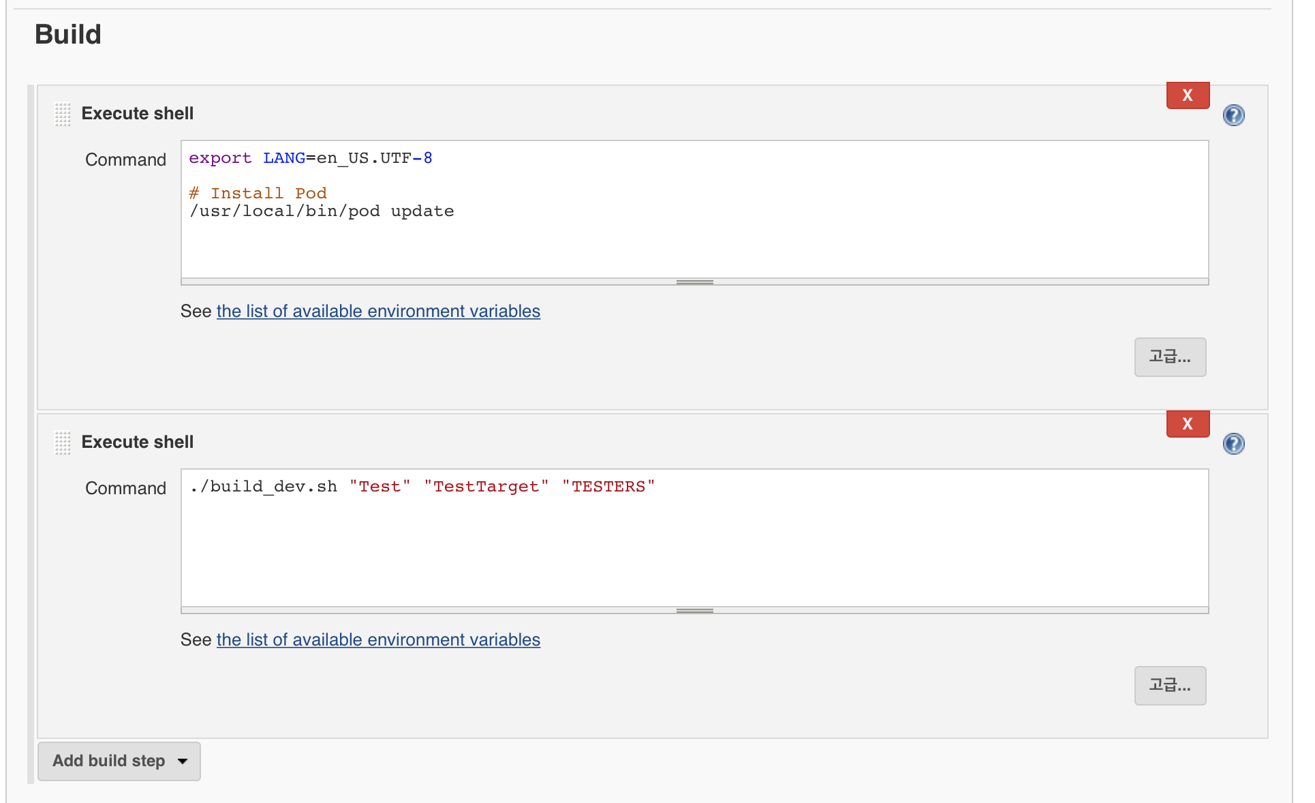Click the caret on Add build step
Image resolution: width=1315 pixels, height=803 pixels.
click(183, 761)
